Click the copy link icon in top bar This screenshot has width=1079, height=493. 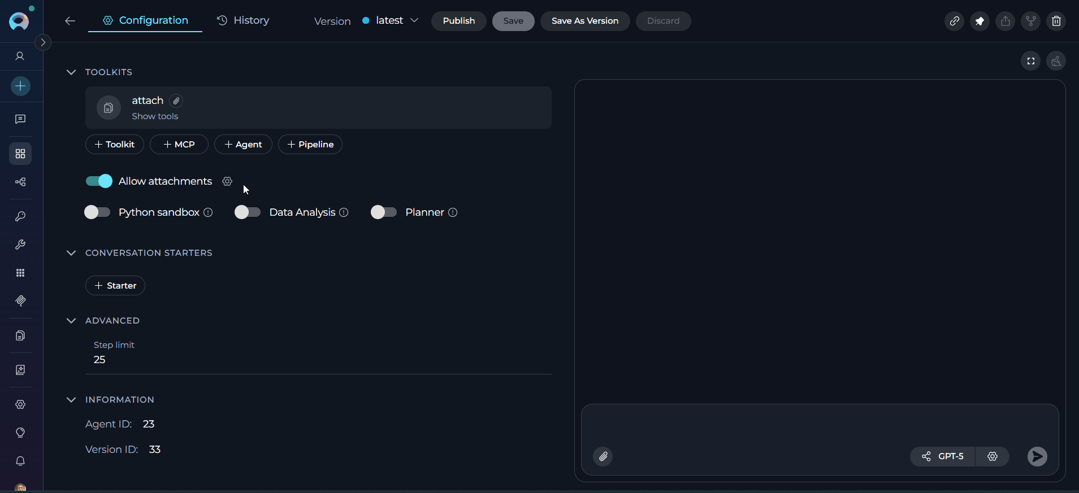(954, 21)
